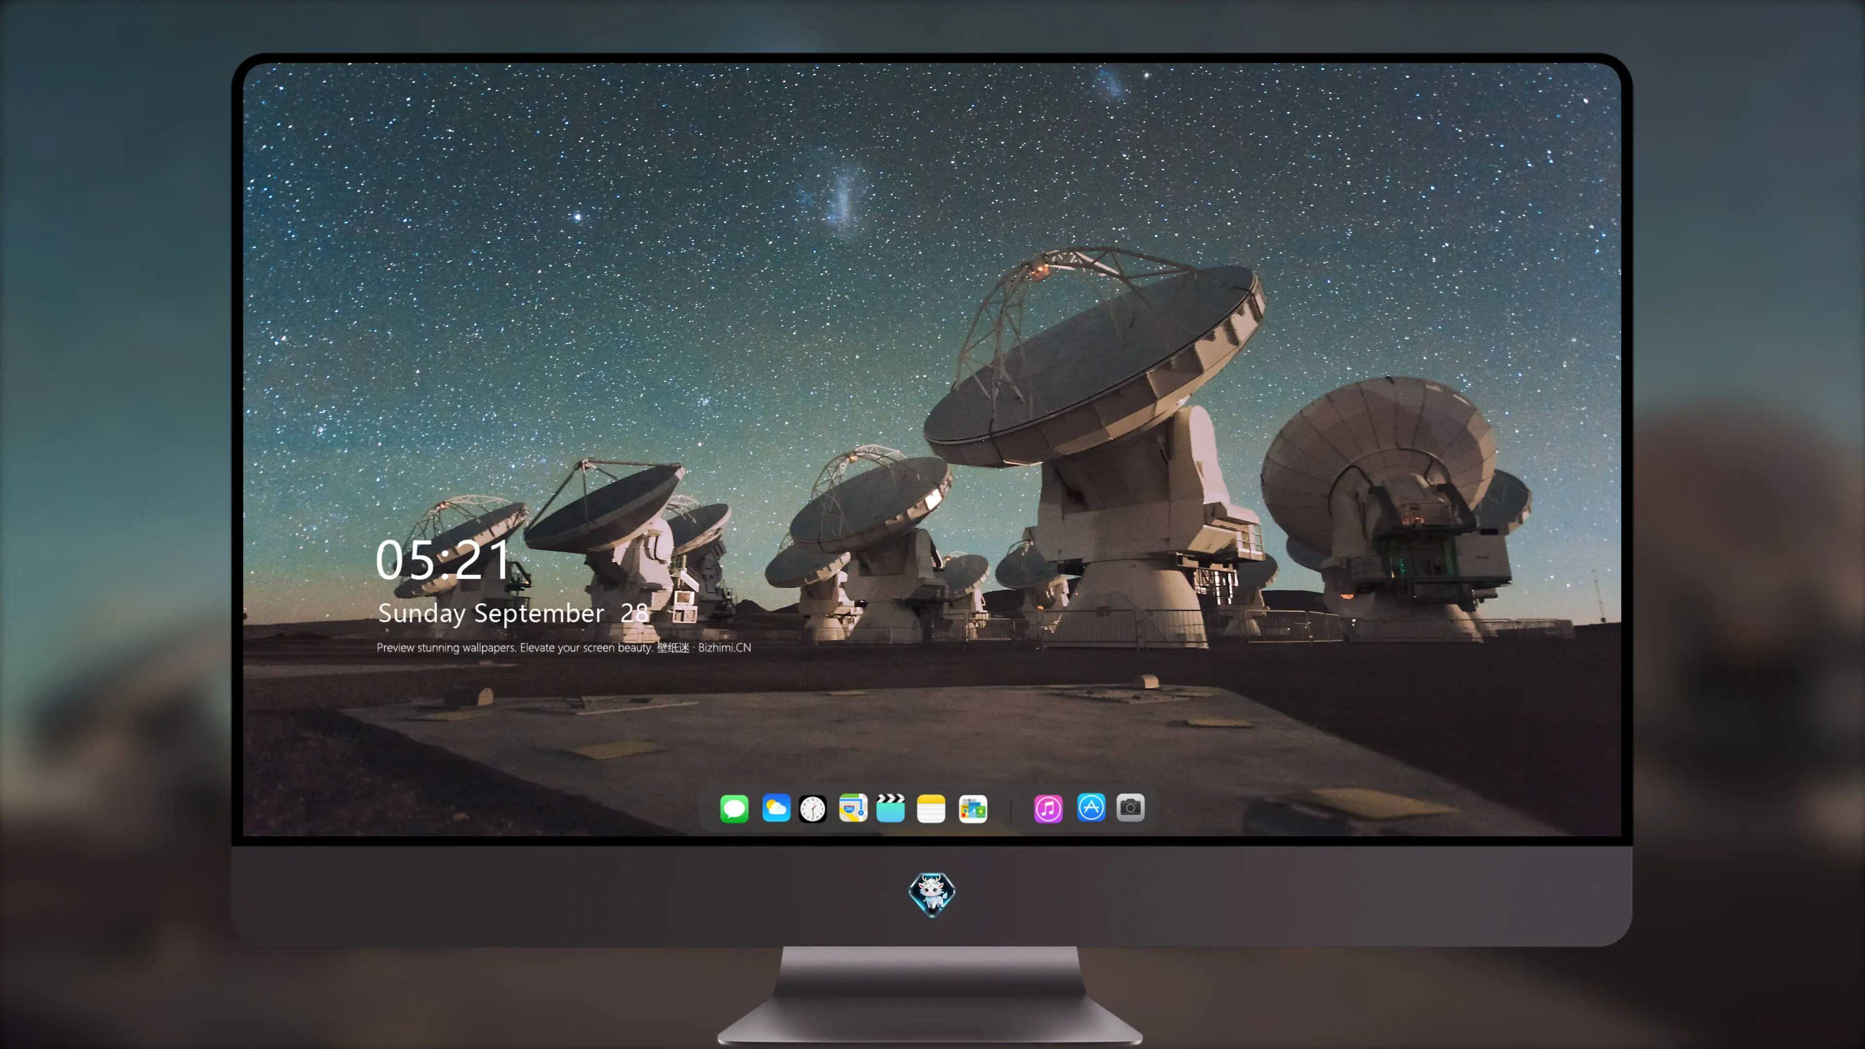The width and height of the screenshot is (1865, 1049).
Task: Click the 'Preview stunning wallpapers' caption text
Action: (x=564, y=647)
